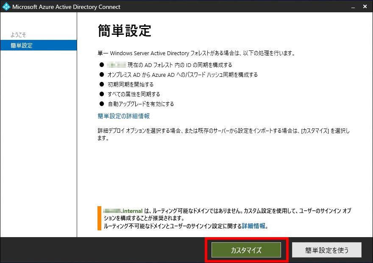Click the Microsoft Azure Active Directory Connect title
This screenshot has height=263, width=373.
pyautogui.click(x=67, y=7)
